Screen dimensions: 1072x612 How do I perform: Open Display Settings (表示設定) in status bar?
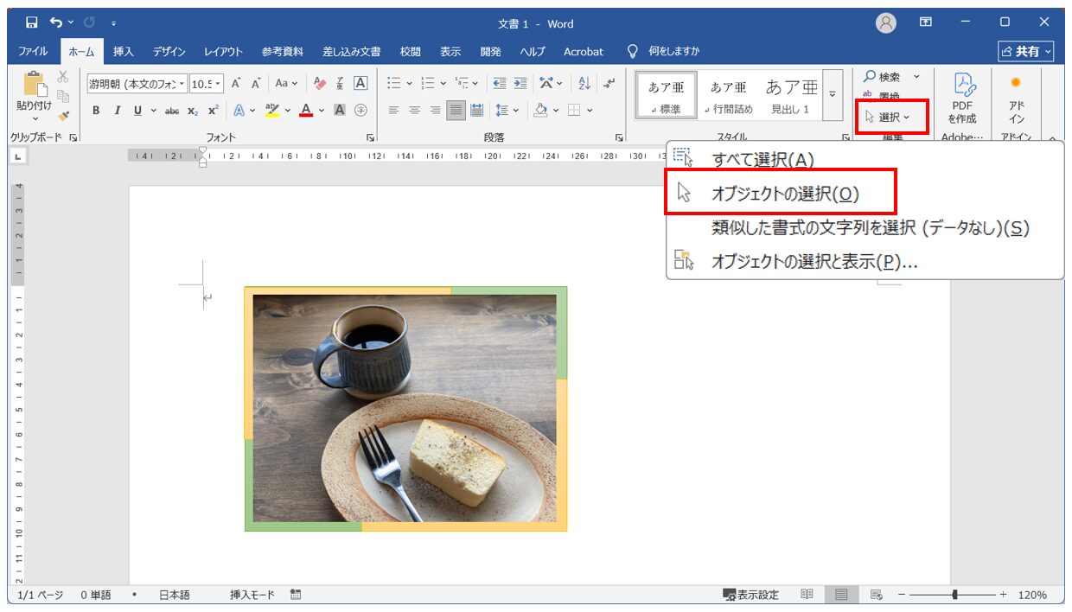(750, 595)
